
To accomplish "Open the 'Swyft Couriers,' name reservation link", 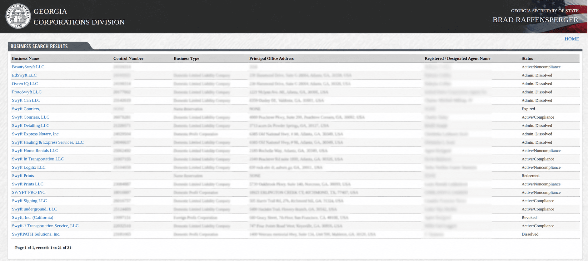I will (x=26, y=109).
